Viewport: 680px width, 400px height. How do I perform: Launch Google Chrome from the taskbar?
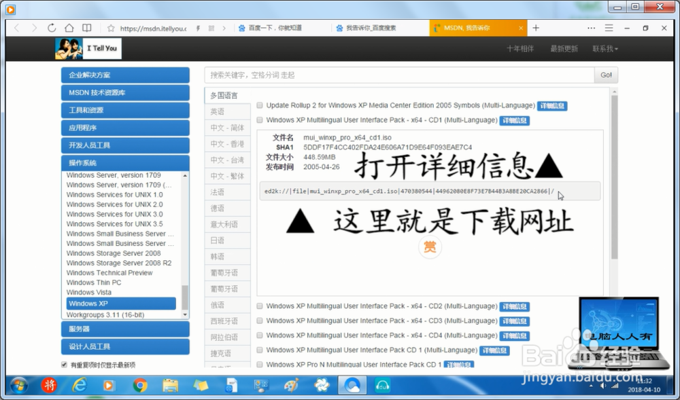(x=140, y=385)
